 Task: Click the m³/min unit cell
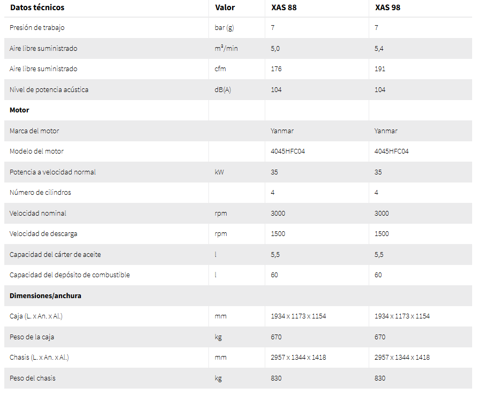tap(226, 48)
